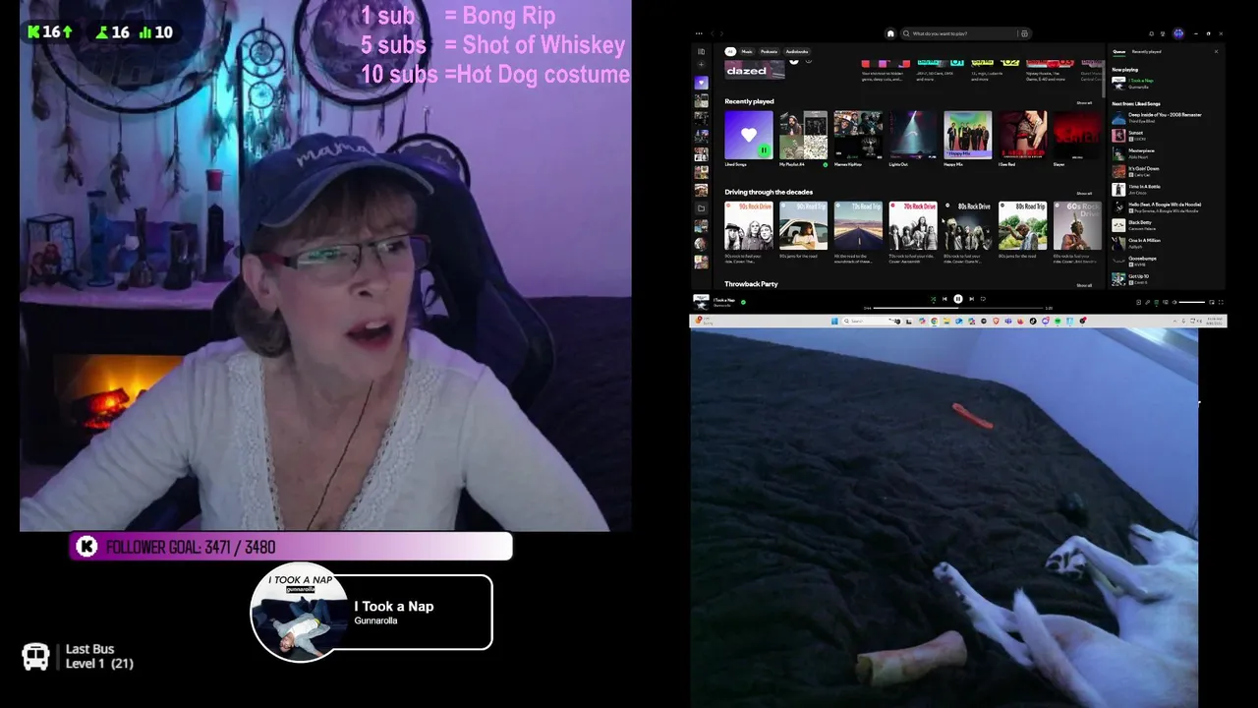
Task: Seek on Spotify playback progress bar
Action: [x=958, y=308]
